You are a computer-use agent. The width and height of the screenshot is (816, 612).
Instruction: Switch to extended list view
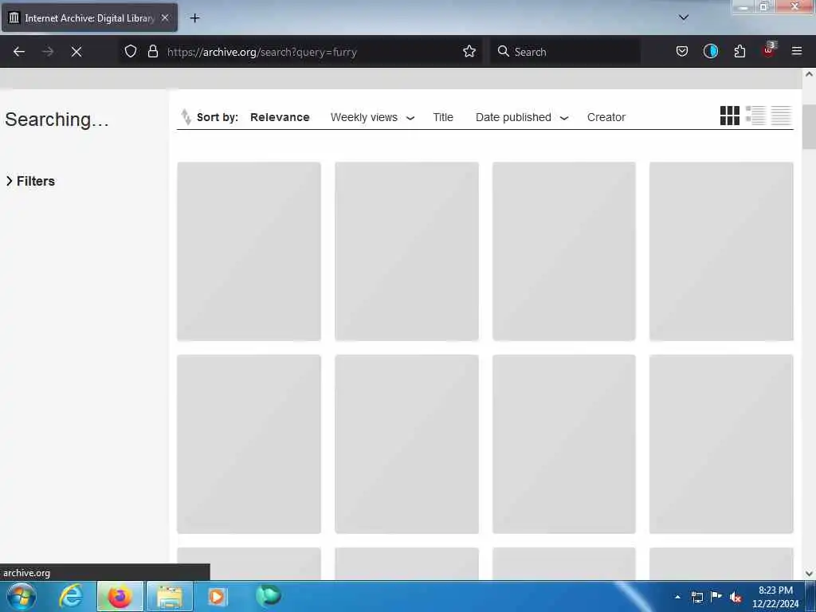coord(755,116)
